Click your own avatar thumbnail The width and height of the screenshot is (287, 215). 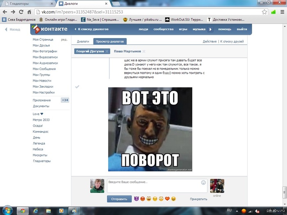pyautogui.click(x=97, y=186)
